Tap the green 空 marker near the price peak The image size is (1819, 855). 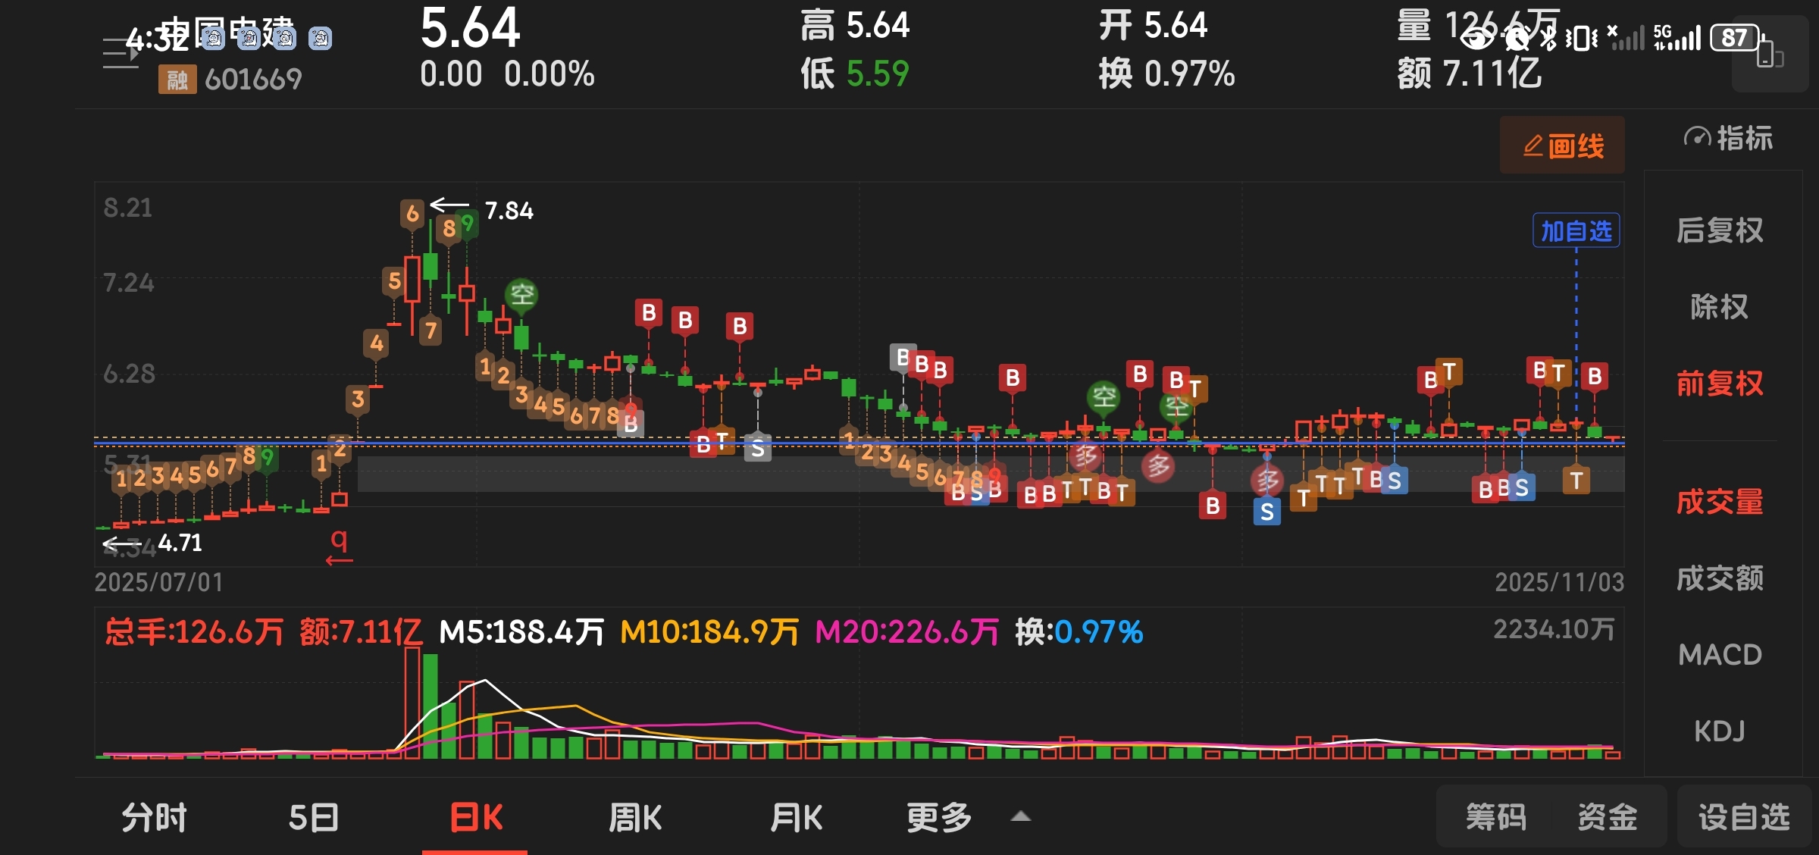point(521,294)
